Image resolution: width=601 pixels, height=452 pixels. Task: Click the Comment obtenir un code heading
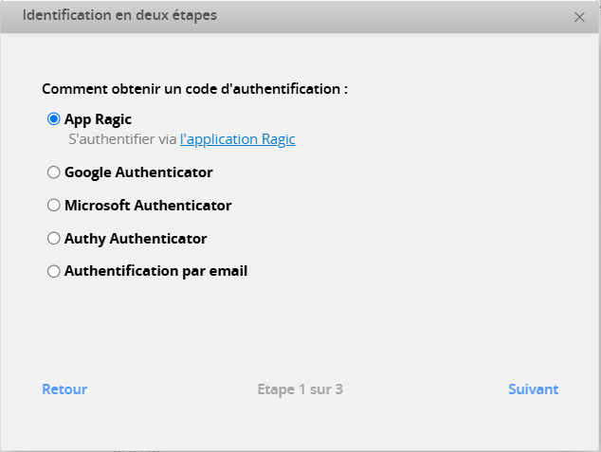point(194,89)
